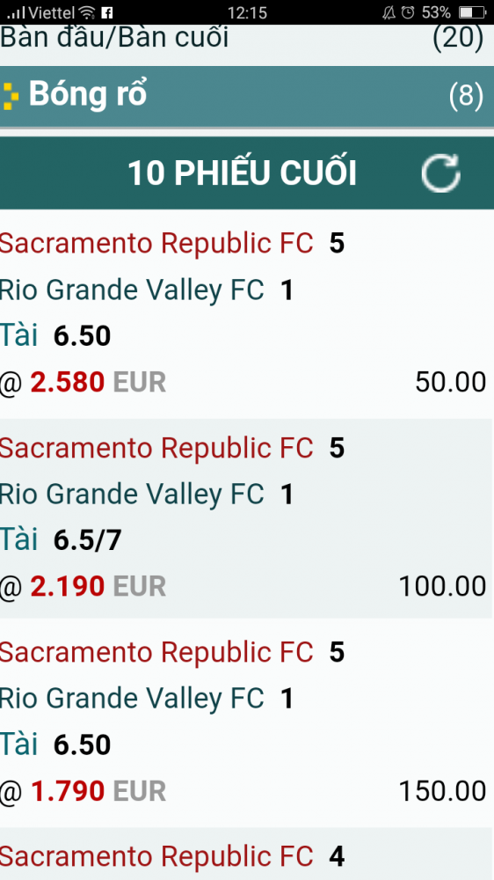Screen dimensions: 494x880
Task: Refresh the 10 PHIẾU CUỐI list
Action: pos(440,172)
